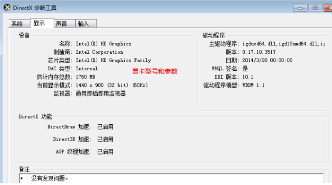Maximize the DirectX diagnostic tool window
The width and height of the screenshot is (332, 185).
[316, 7]
